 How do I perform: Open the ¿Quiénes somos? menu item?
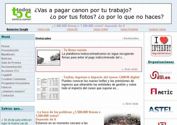tap(13, 91)
